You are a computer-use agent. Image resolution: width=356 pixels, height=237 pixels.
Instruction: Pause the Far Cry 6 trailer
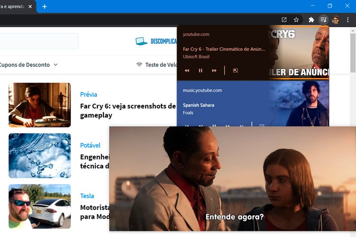click(200, 71)
